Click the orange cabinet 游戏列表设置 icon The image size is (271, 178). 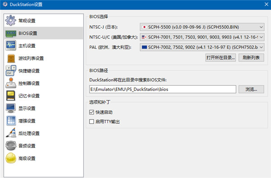(x=11, y=58)
